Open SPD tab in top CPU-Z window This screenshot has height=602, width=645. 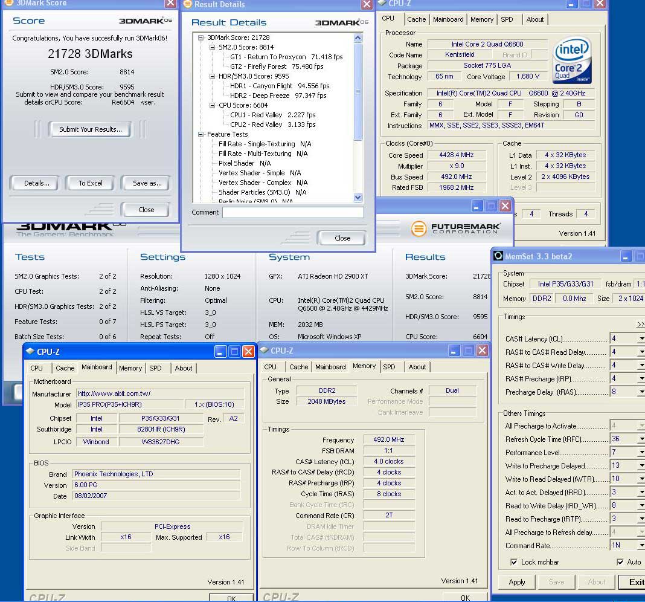click(x=507, y=19)
